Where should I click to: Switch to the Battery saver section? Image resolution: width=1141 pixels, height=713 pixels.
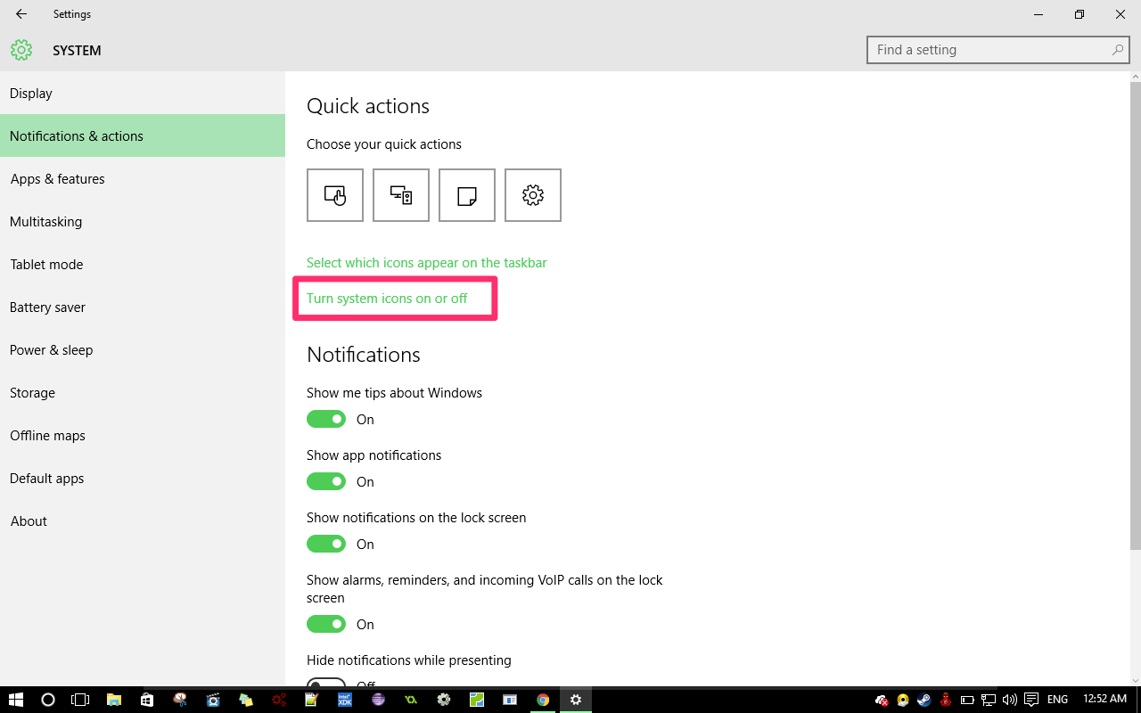47,307
